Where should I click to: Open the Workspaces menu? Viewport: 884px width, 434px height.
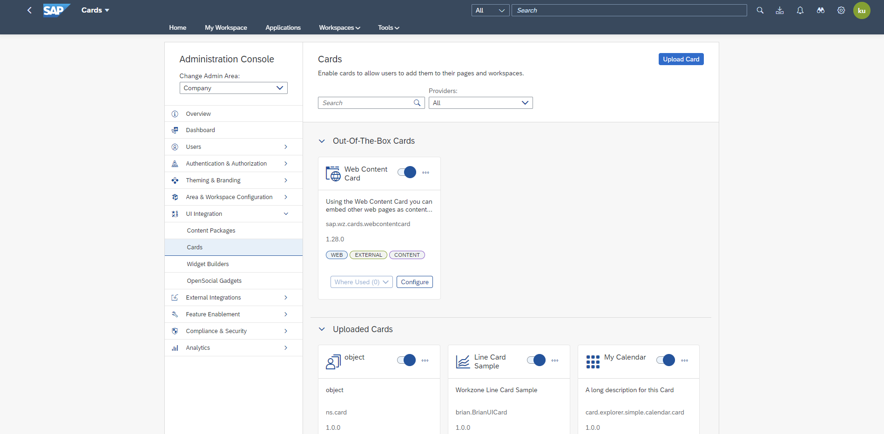click(x=340, y=27)
